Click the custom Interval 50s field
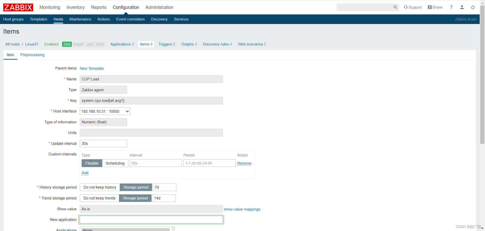485x231 pixels. click(156, 163)
